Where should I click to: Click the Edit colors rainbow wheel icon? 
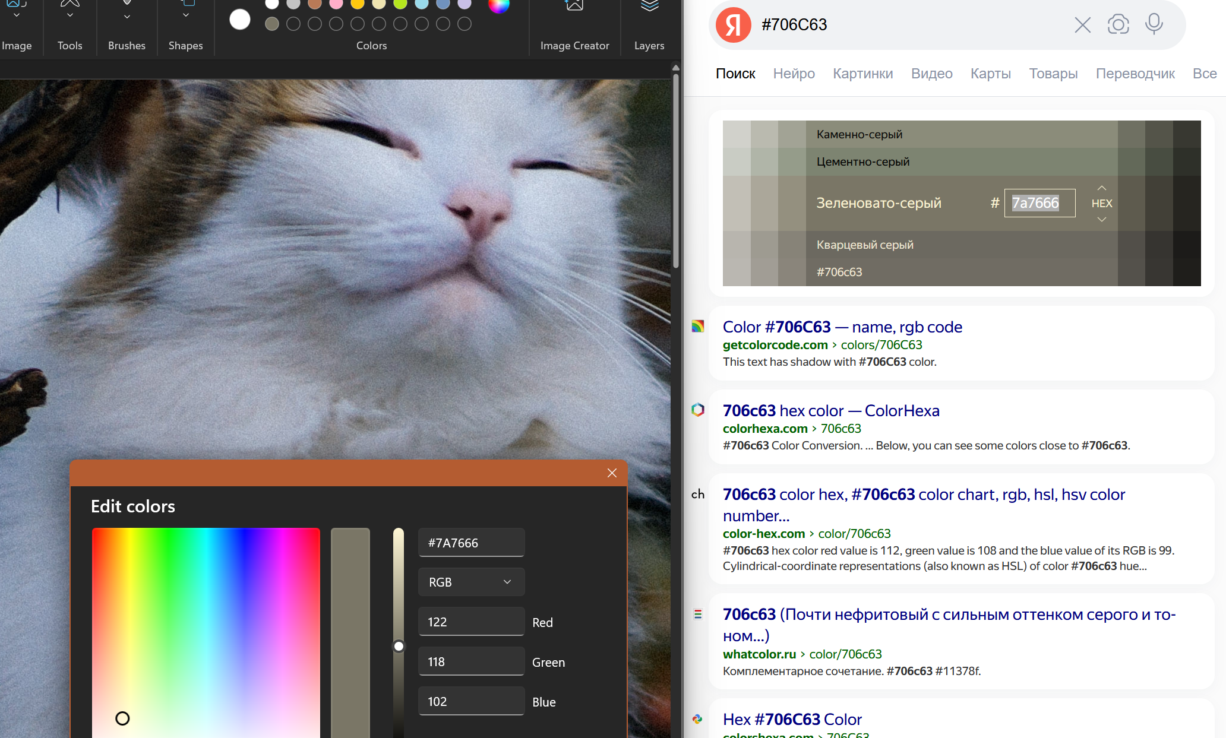[498, 5]
